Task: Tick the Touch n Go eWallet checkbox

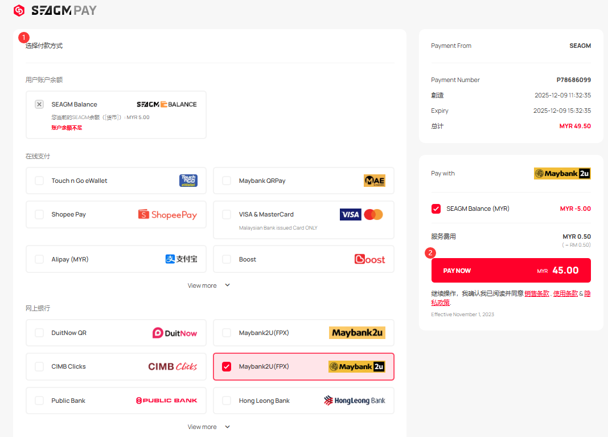Action: (39, 181)
